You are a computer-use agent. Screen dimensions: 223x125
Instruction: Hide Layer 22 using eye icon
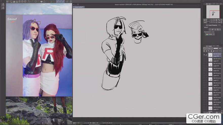[204, 55]
